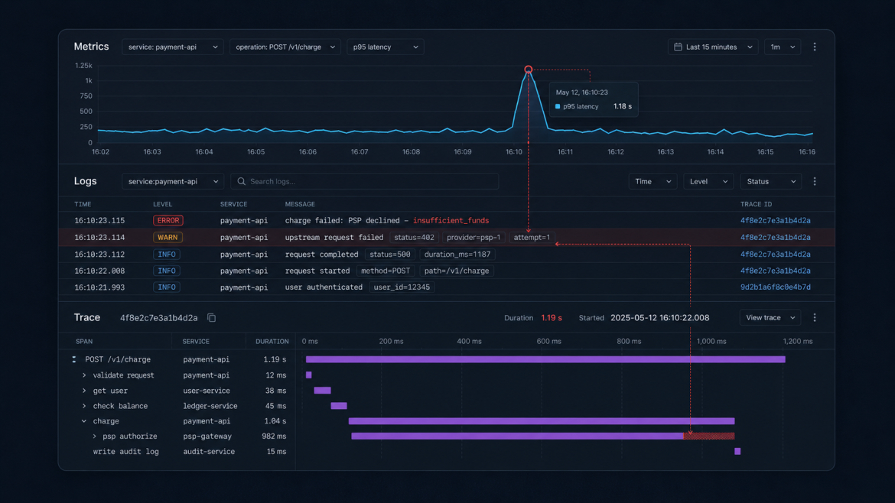Image resolution: width=895 pixels, height=503 pixels.
Task: Open the p95 latency metric dropdown
Action: [x=386, y=47]
